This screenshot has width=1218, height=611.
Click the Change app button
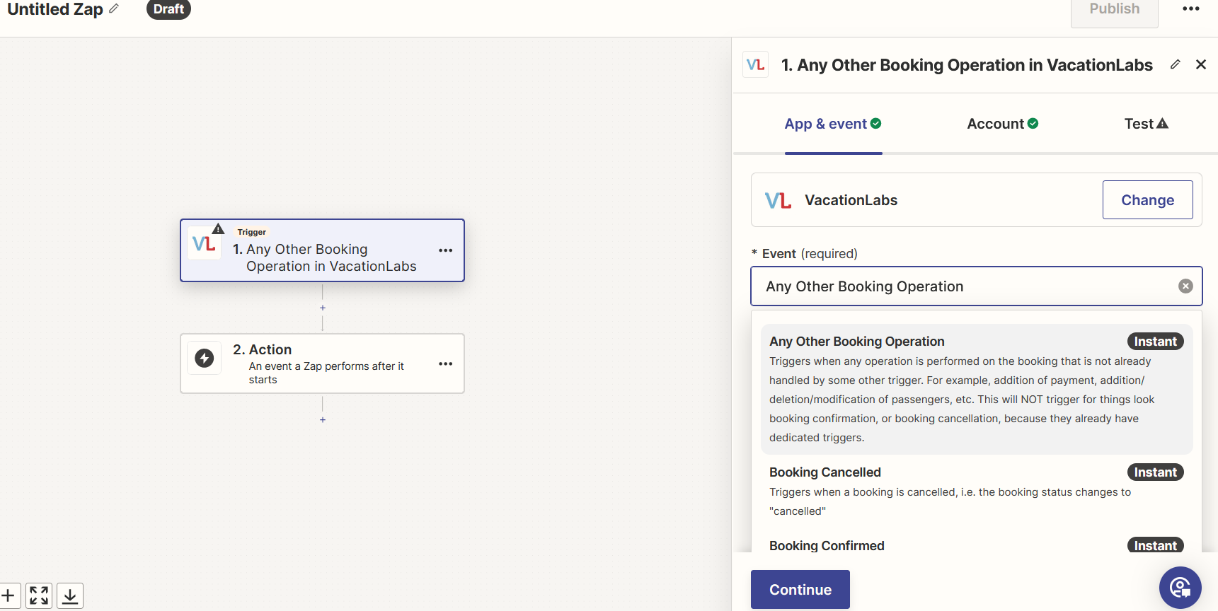(1147, 200)
